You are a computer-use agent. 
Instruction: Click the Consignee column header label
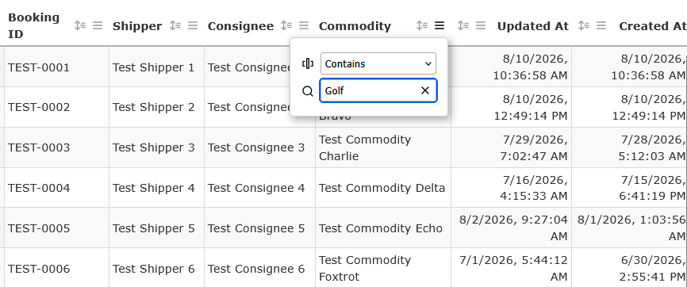[240, 26]
